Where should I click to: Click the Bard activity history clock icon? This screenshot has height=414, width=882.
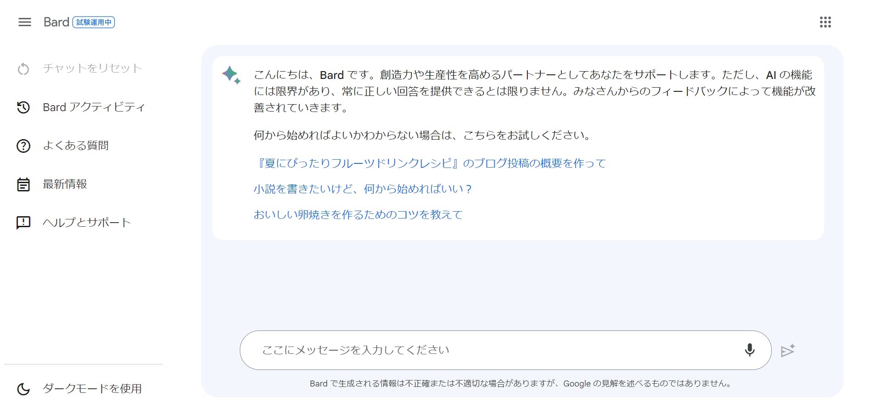click(x=23, y=107)
